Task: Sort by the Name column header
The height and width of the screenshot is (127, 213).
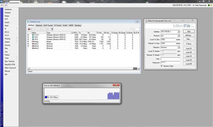Action: click(39, 33)
